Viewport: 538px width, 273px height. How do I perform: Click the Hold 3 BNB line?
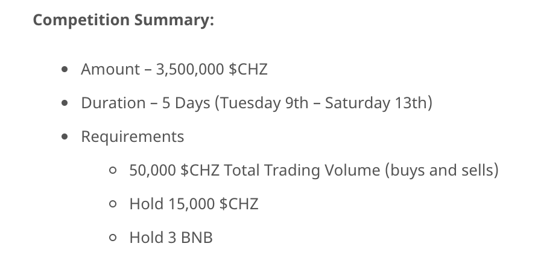(x=171, y=238)
